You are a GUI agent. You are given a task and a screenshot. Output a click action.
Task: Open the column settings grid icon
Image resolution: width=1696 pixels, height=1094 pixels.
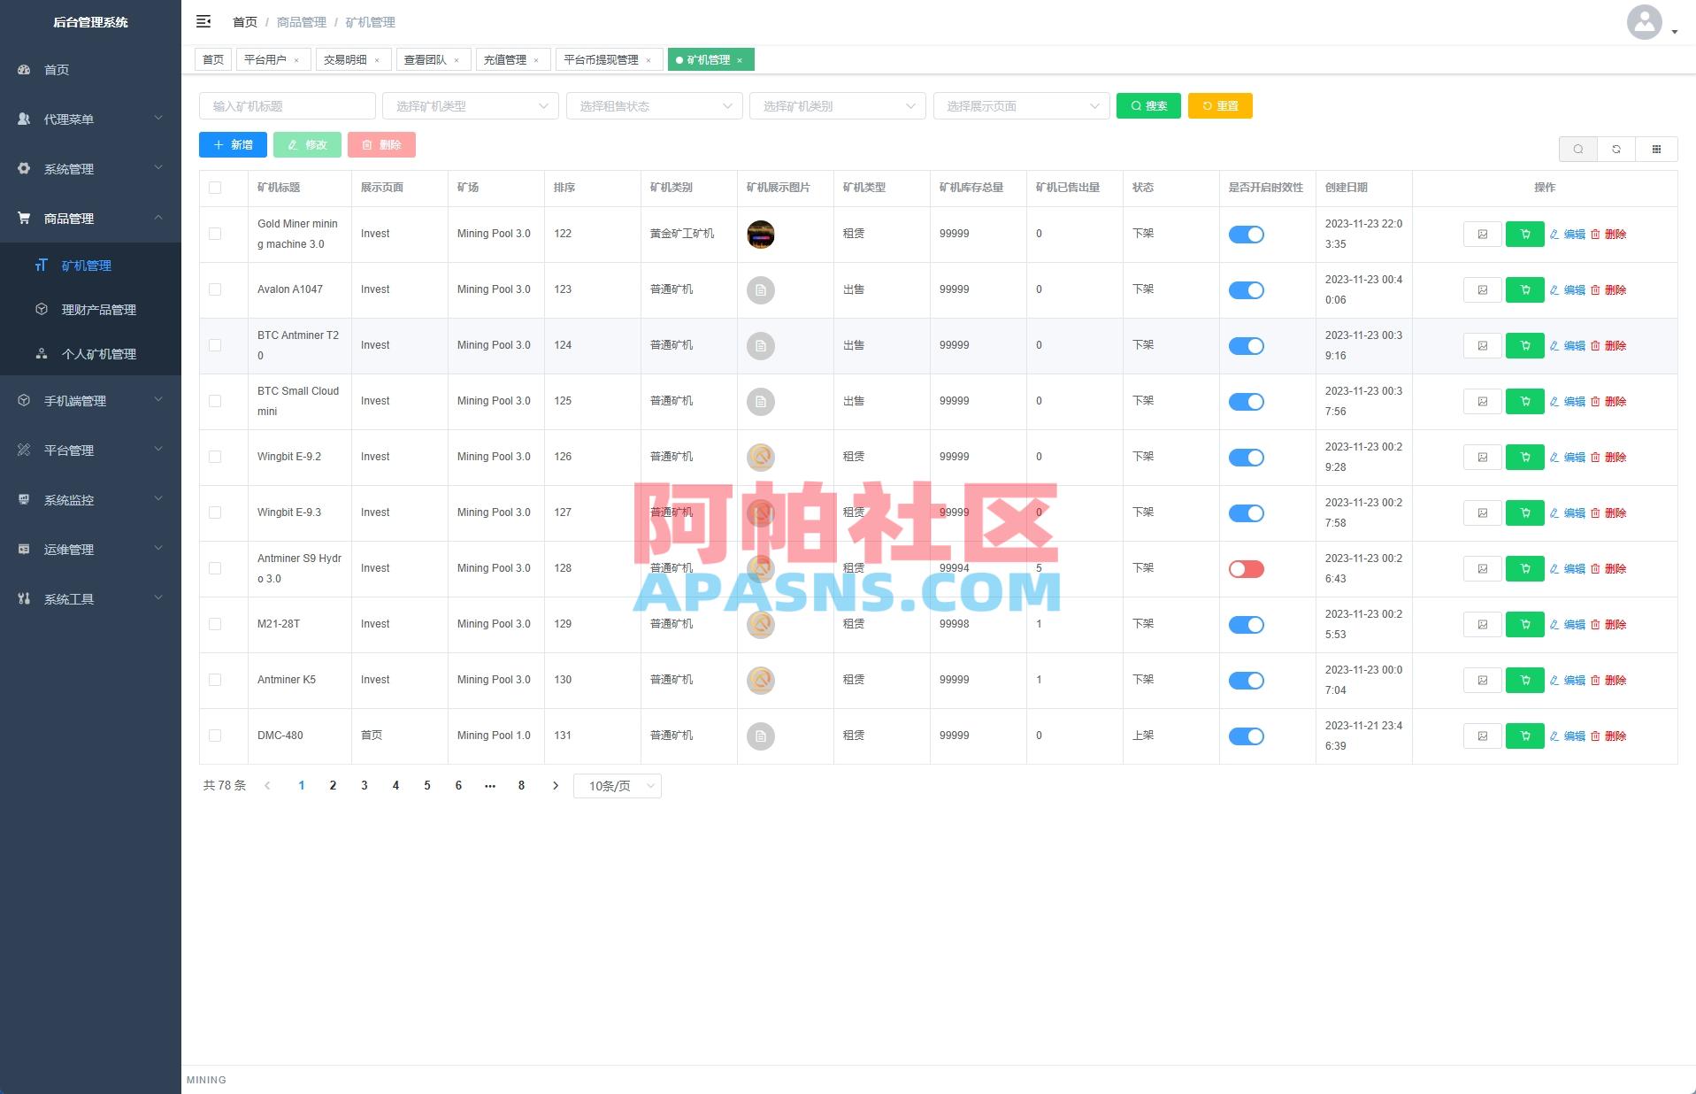coord(1656,149)
